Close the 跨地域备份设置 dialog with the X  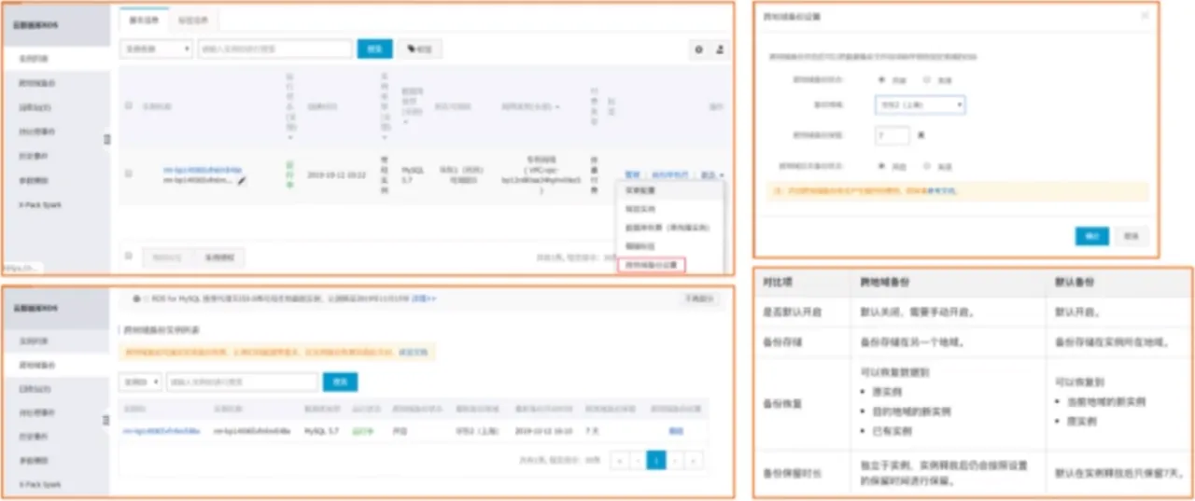[1145, 17]
